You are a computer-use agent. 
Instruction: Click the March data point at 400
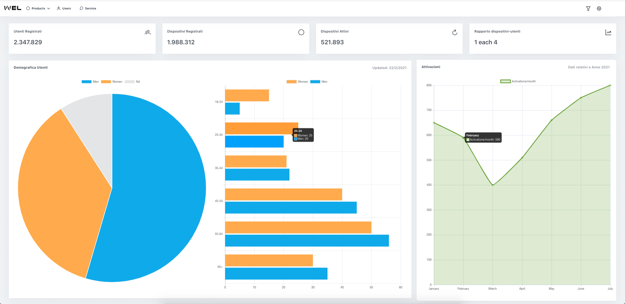coord(493,185)
